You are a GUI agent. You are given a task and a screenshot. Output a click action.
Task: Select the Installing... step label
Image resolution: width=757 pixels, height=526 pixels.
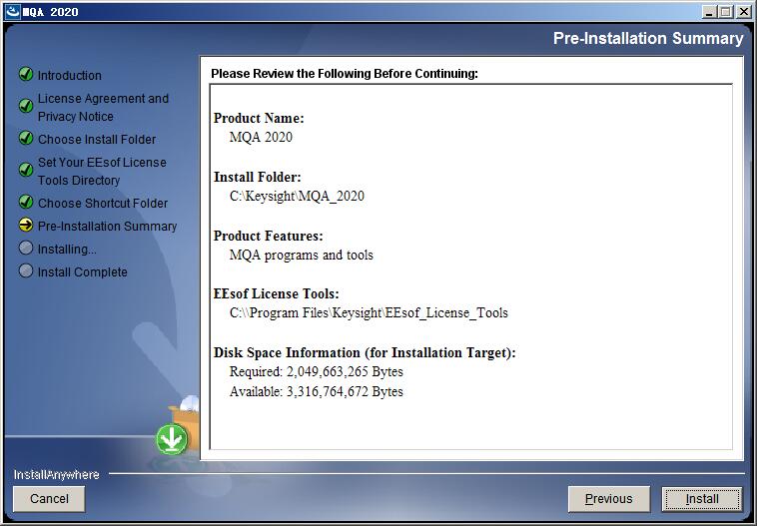tap(67, 249)
